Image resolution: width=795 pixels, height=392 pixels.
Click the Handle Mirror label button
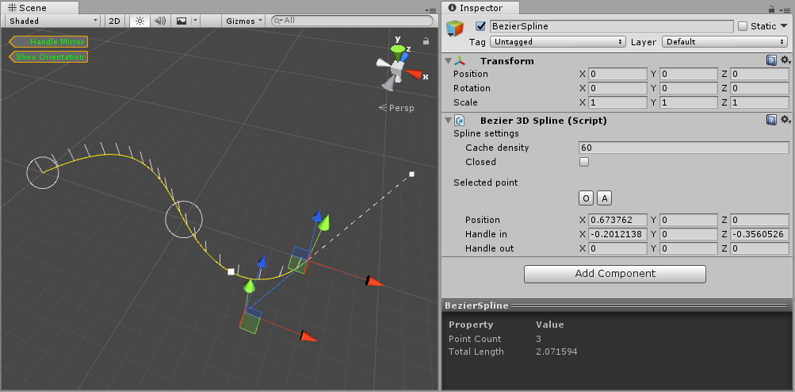pos(48,41)
